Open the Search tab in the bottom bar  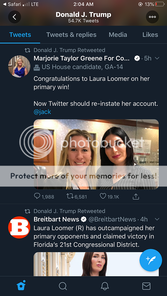63,286
